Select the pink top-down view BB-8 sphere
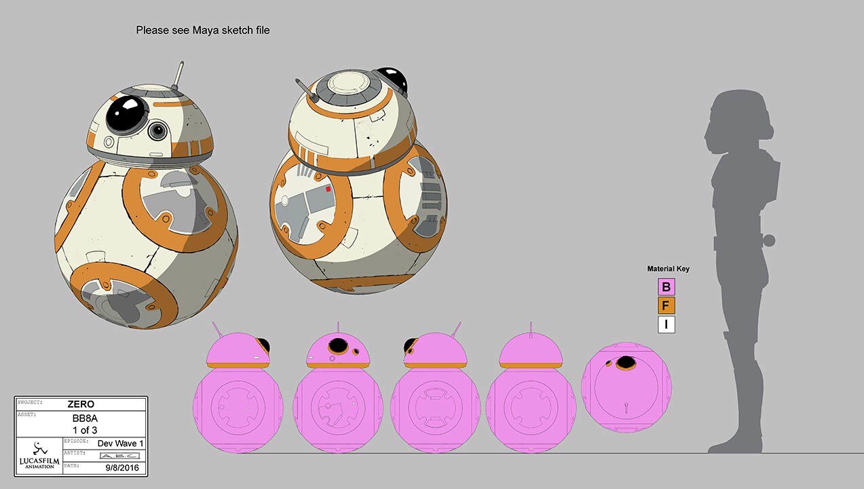 click(x=626, y=387)
